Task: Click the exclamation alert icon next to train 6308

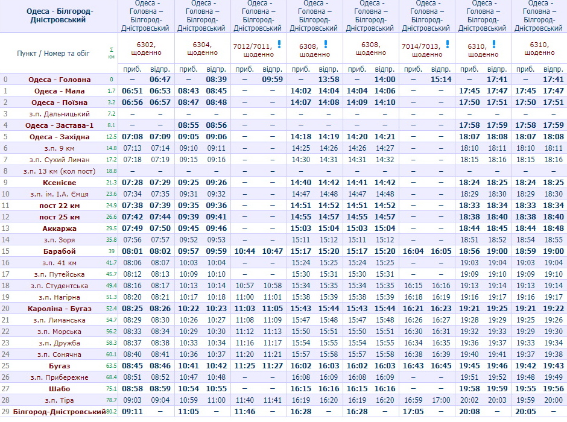Action: 326,44
